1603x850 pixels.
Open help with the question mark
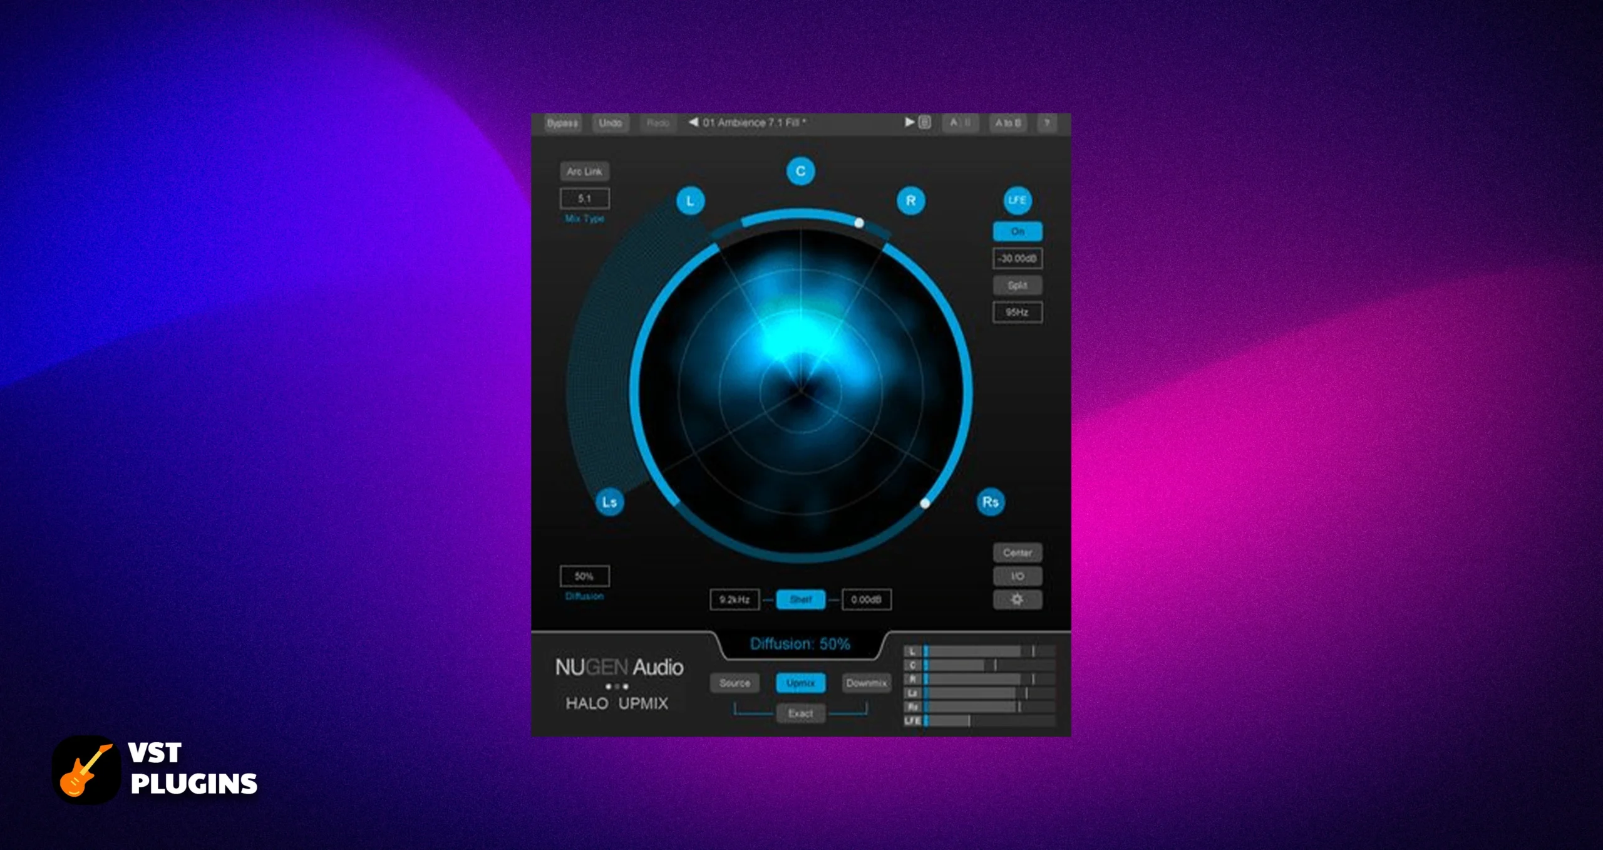pos(1046,123)
